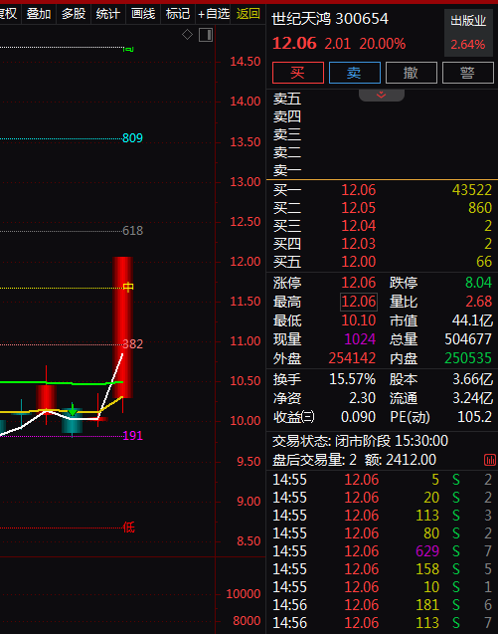Screen dimensions: 498x634
Task: Click the stock name 世纪天鸿 300654
Action: point(330,19)
